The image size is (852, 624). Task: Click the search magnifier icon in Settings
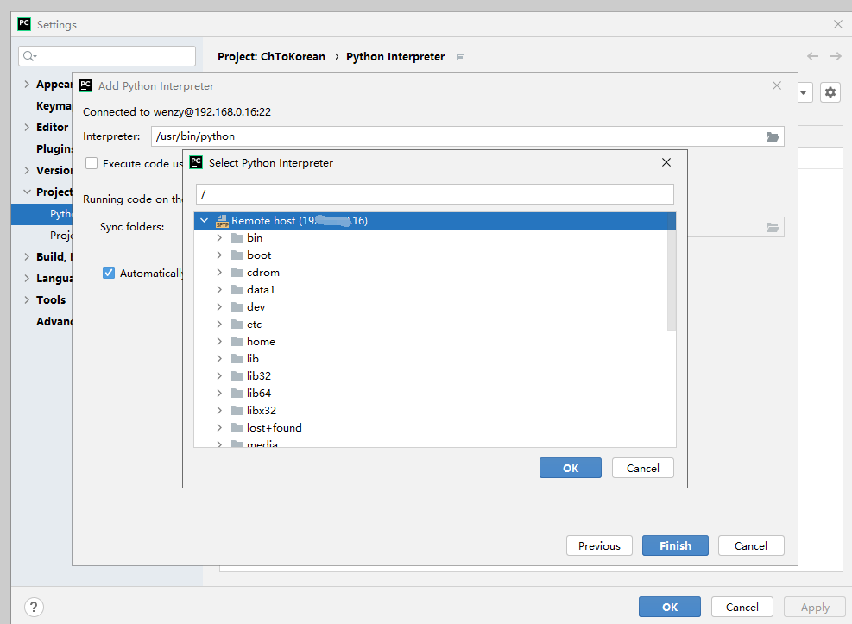pyautogui.click(x=30, y=55)
